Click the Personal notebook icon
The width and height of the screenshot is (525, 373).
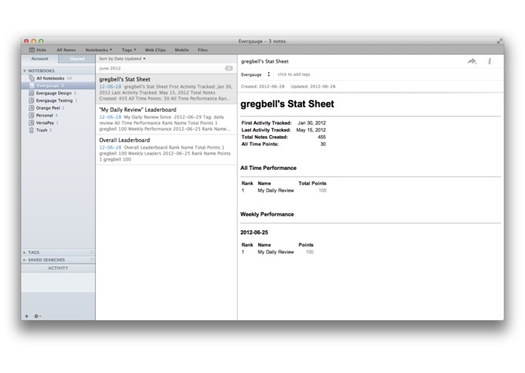tap(32, 115)
